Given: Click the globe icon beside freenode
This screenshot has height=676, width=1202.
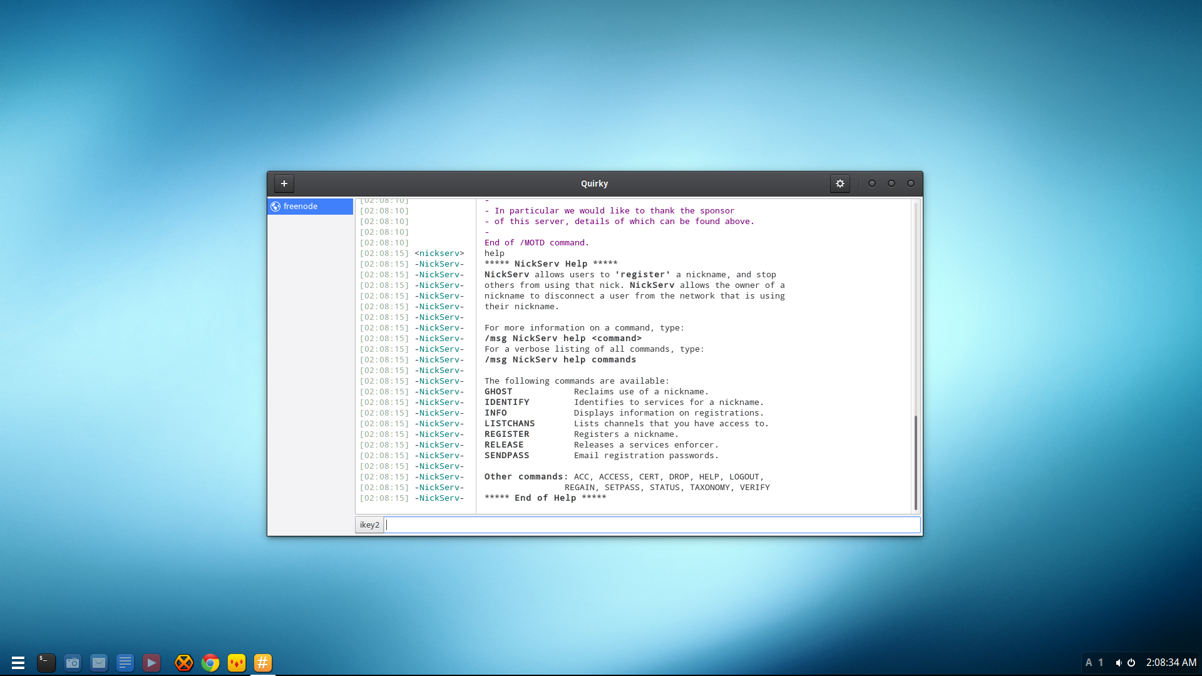Looking at the screenshot, I should click(275, 207).
